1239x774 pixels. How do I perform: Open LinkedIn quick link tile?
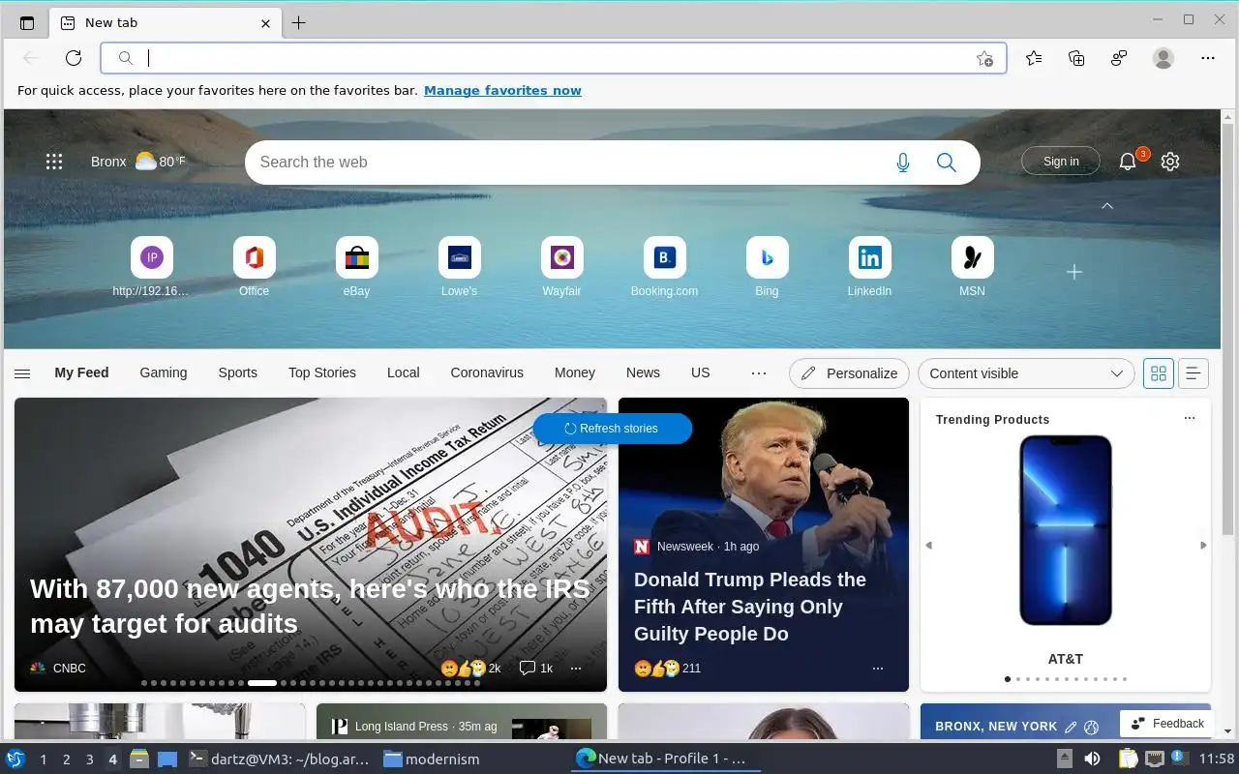(x=870, y=267)
